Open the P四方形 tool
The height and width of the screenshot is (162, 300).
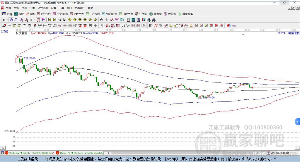click(x=43, y=14)
